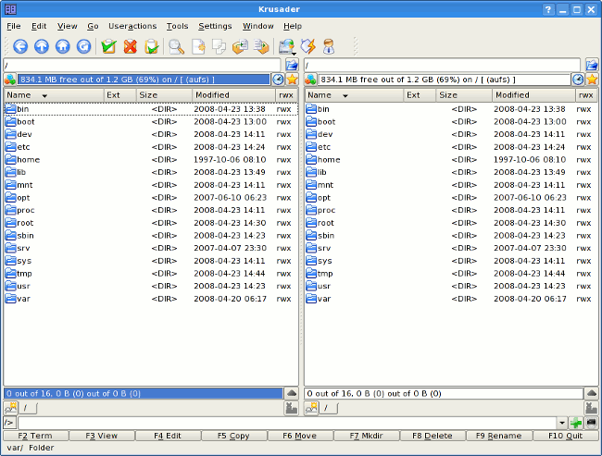Open right panel bookmarks star
602x456 pixels.
[592, 80]
